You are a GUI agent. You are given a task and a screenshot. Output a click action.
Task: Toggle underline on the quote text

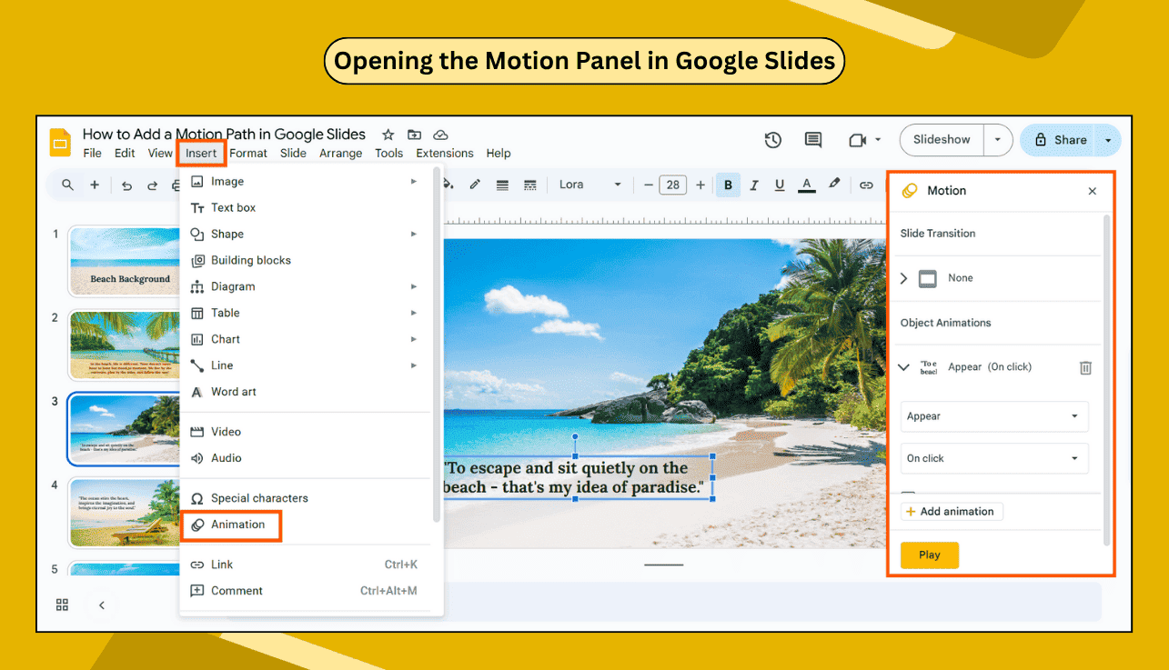780,185
